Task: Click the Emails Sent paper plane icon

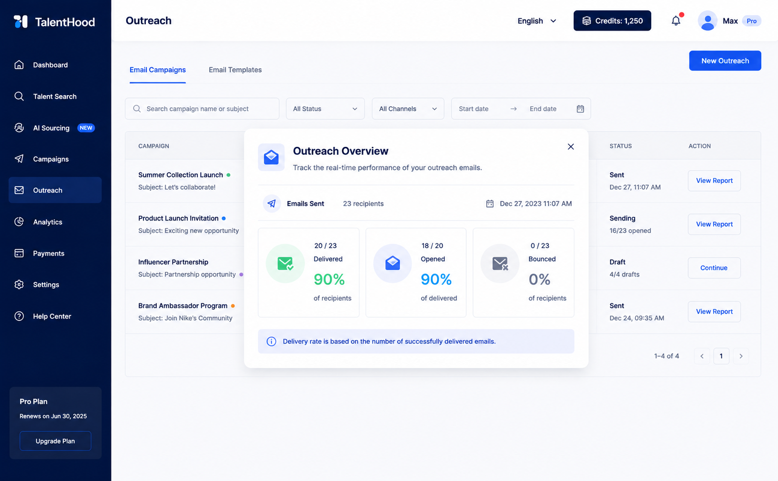Action: [x=272, y=203]
